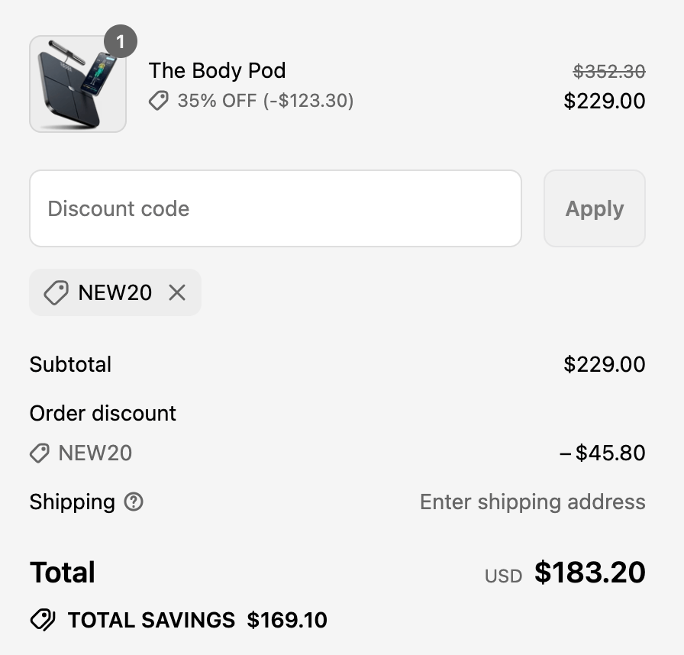
Task: Select The Body Pod product thumbnail
Action: 77,84
